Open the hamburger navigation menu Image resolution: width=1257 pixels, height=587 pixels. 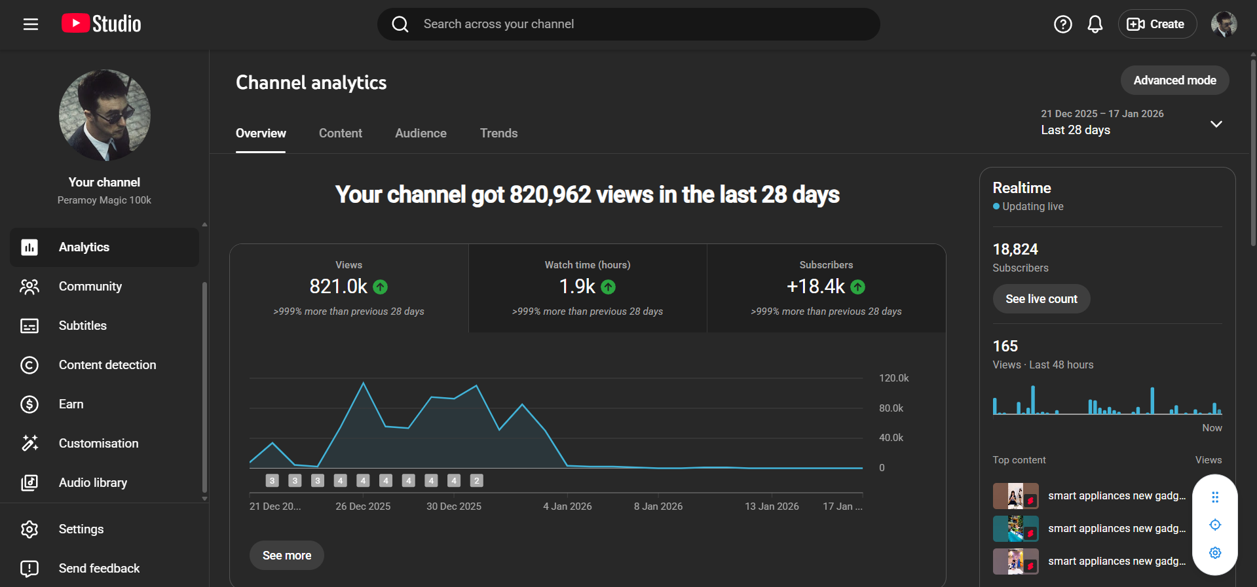(x=31, y=24)
